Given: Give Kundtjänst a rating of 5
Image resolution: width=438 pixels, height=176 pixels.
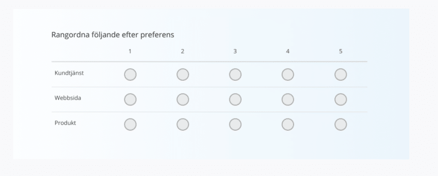Looking at the screenshot, I should pos(340,74).
